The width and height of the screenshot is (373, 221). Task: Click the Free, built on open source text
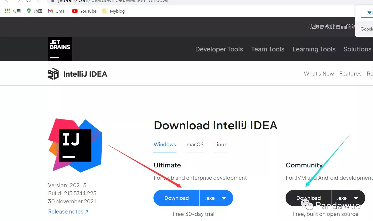click(x=325, y=214)
